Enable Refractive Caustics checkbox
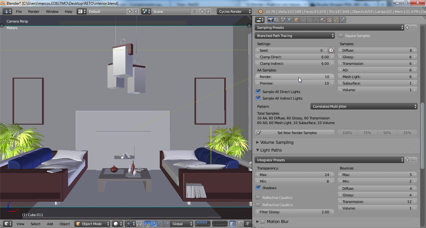Image resolution: width=426 pixels, height=228 pixels. coord(258,205)
